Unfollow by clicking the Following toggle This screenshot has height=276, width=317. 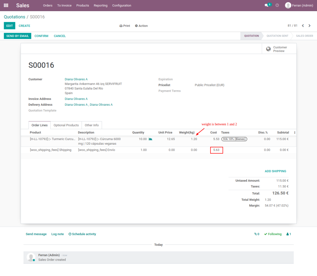click(272, 234)
